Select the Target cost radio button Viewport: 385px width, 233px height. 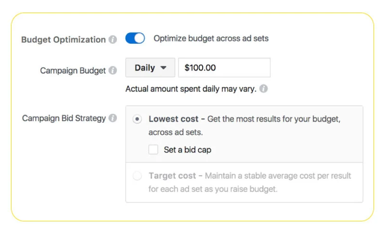click(137, 176)
